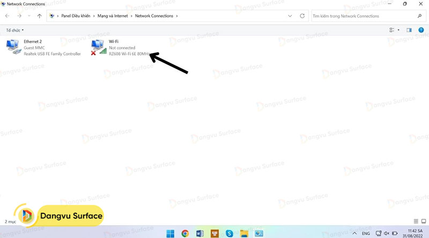Image resolution: width=429 pixels, height=238 pixels.
Task: Select the Ethernet 2 adapter icon
Action: [13, 47]
